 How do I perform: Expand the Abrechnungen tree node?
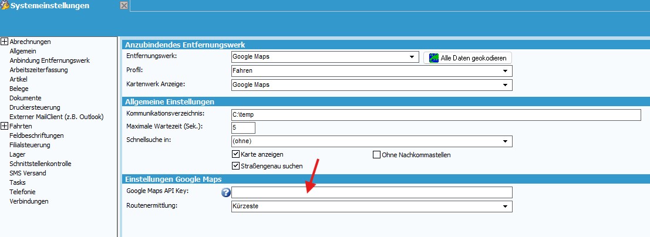coord(4,42)
